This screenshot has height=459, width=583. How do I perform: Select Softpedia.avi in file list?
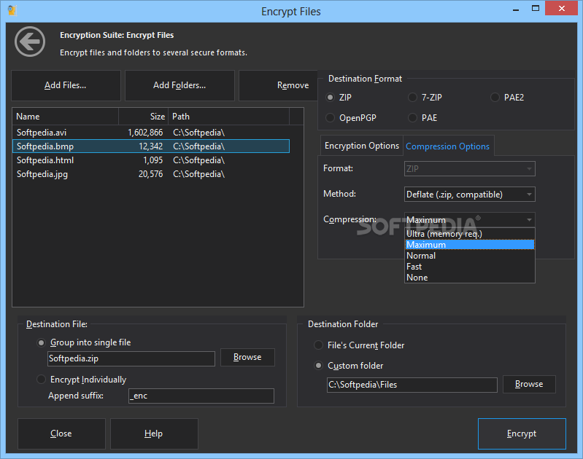151,133
